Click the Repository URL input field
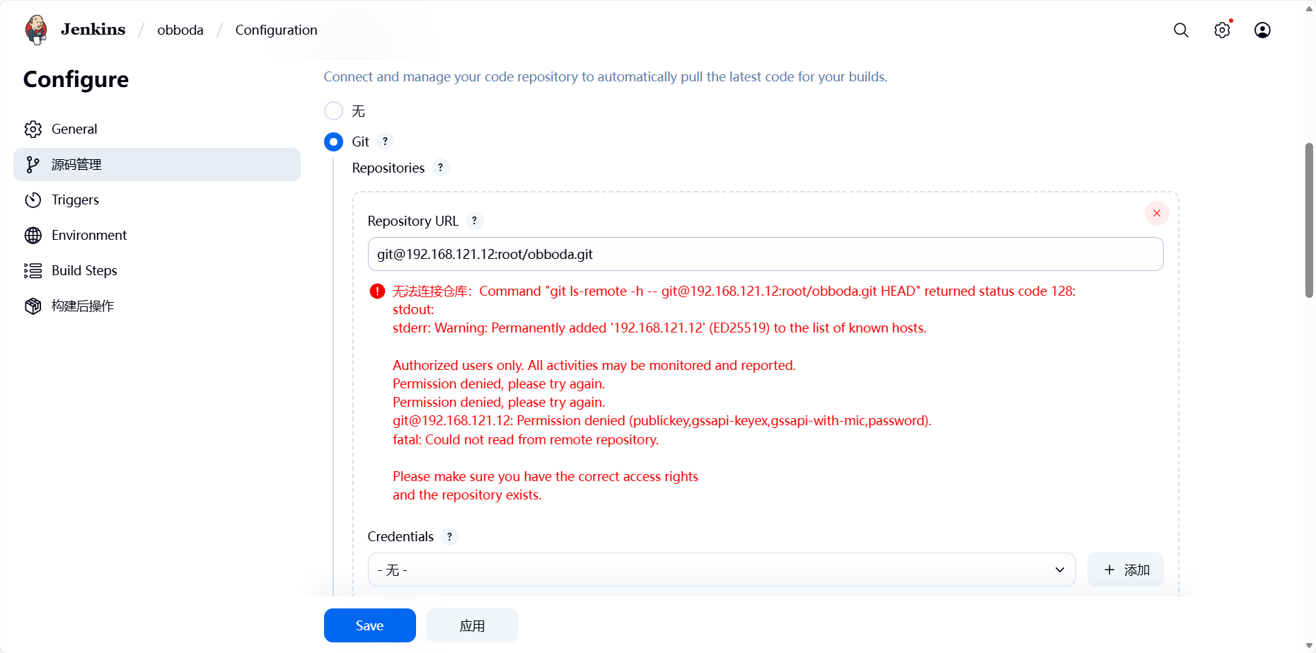Viewport: 1316px width, 653px height. coord(766,254)
